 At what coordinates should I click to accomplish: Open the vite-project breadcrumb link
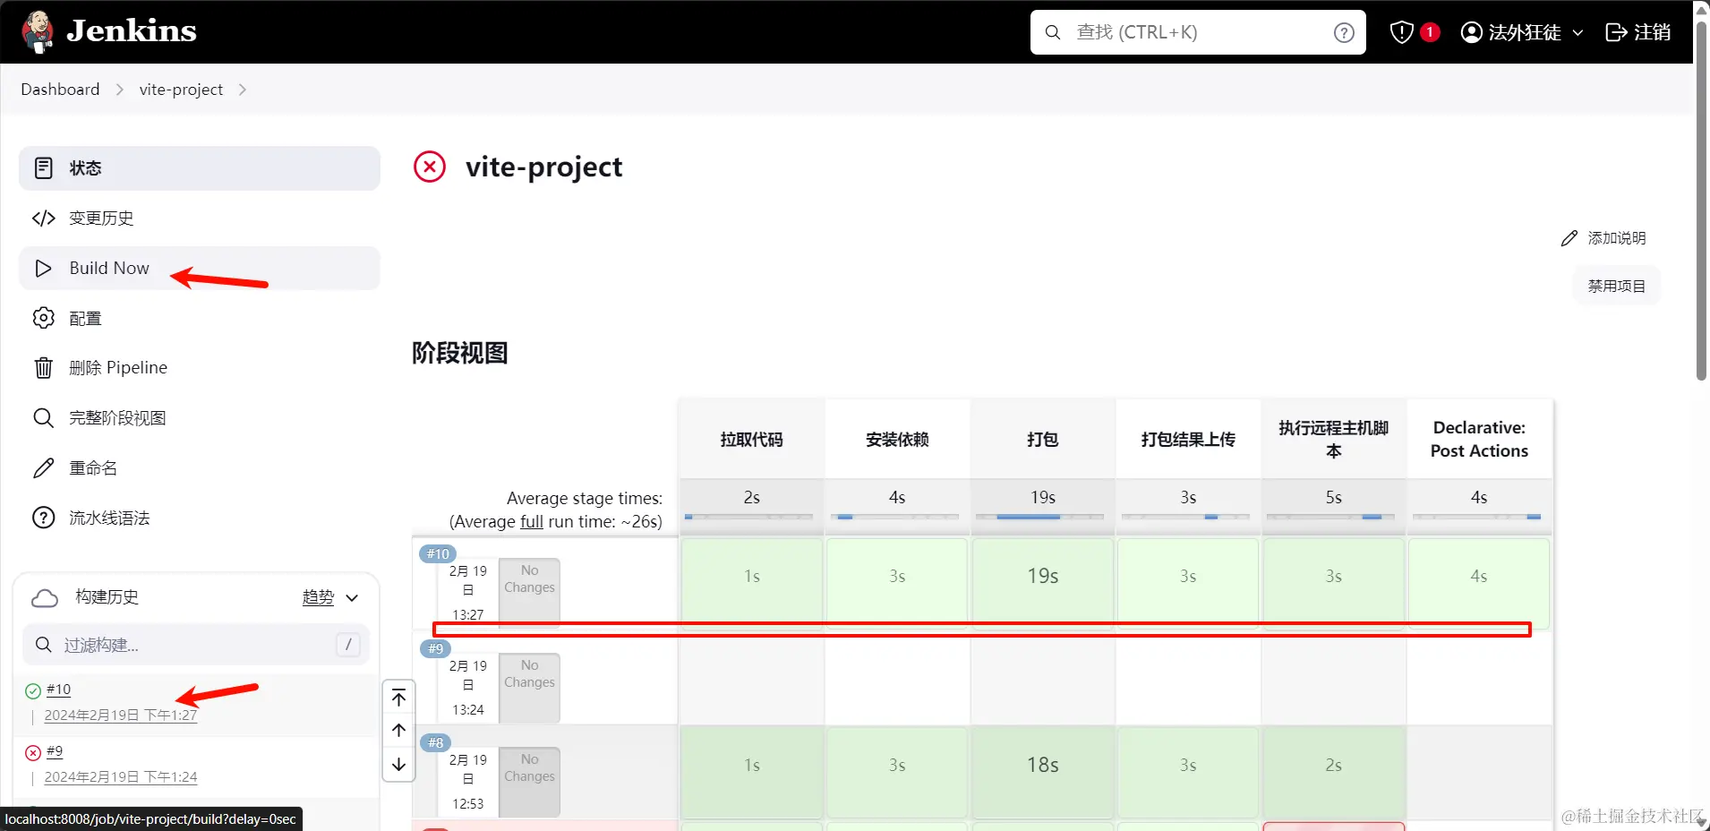point(181,90)
